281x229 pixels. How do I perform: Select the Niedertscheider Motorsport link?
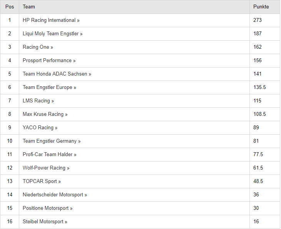(x=55, y=194)
